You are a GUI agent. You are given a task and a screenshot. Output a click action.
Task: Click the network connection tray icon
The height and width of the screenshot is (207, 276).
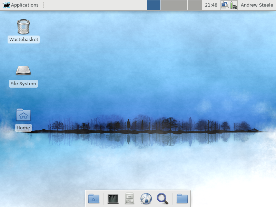[x=225, y=5]
